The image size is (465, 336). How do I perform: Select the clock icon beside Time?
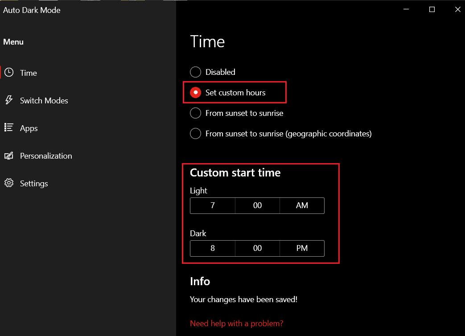pos(9,73)
